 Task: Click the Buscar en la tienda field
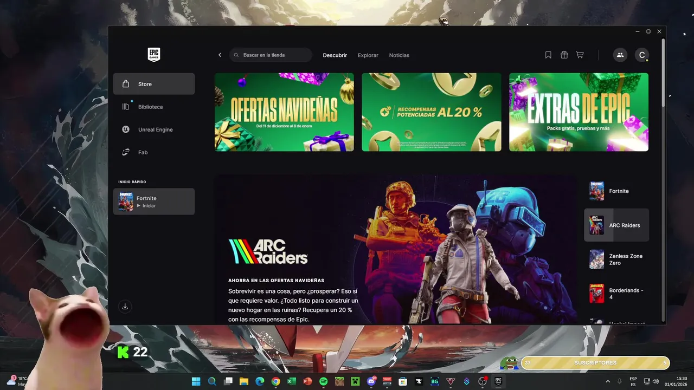271,55
